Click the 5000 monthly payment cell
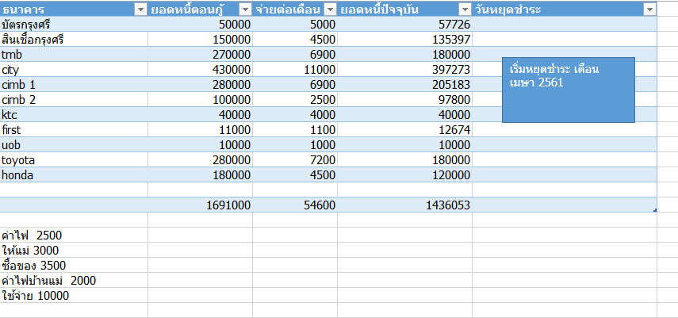 click(295, 25)
